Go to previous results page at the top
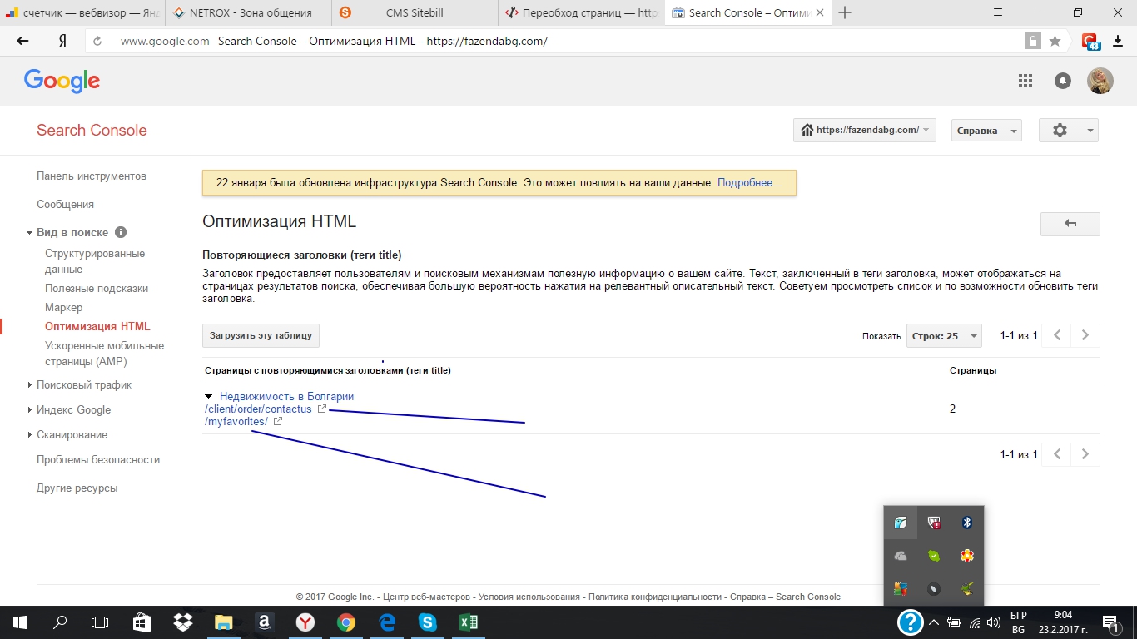The height and width of the screenshot is (639, 1137). pyautogui.click(x=1057, y=336)
